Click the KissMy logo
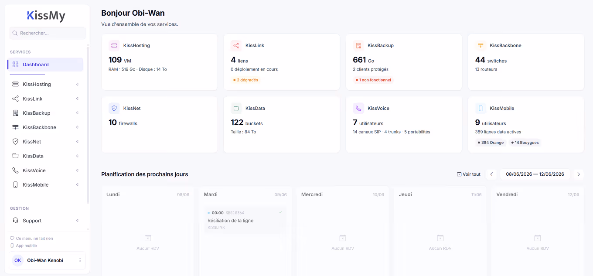This screenshot has width=593, height=276. click(x=46, y=16)
